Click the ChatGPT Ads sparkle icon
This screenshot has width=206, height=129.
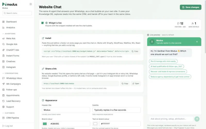click(3, 50)
